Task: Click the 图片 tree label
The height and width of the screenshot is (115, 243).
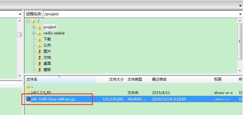Action: click(x=47, y=51)
